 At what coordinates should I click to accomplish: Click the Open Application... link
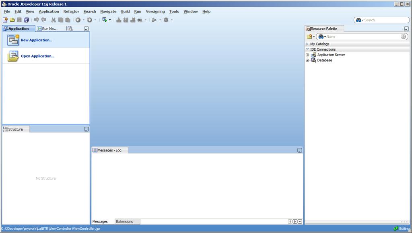pos(37,56)
